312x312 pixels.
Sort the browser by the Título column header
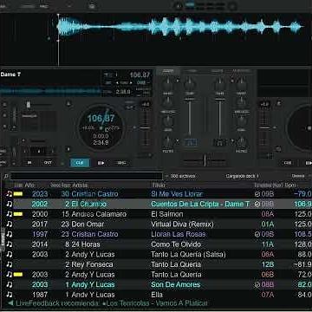(159, 185)
